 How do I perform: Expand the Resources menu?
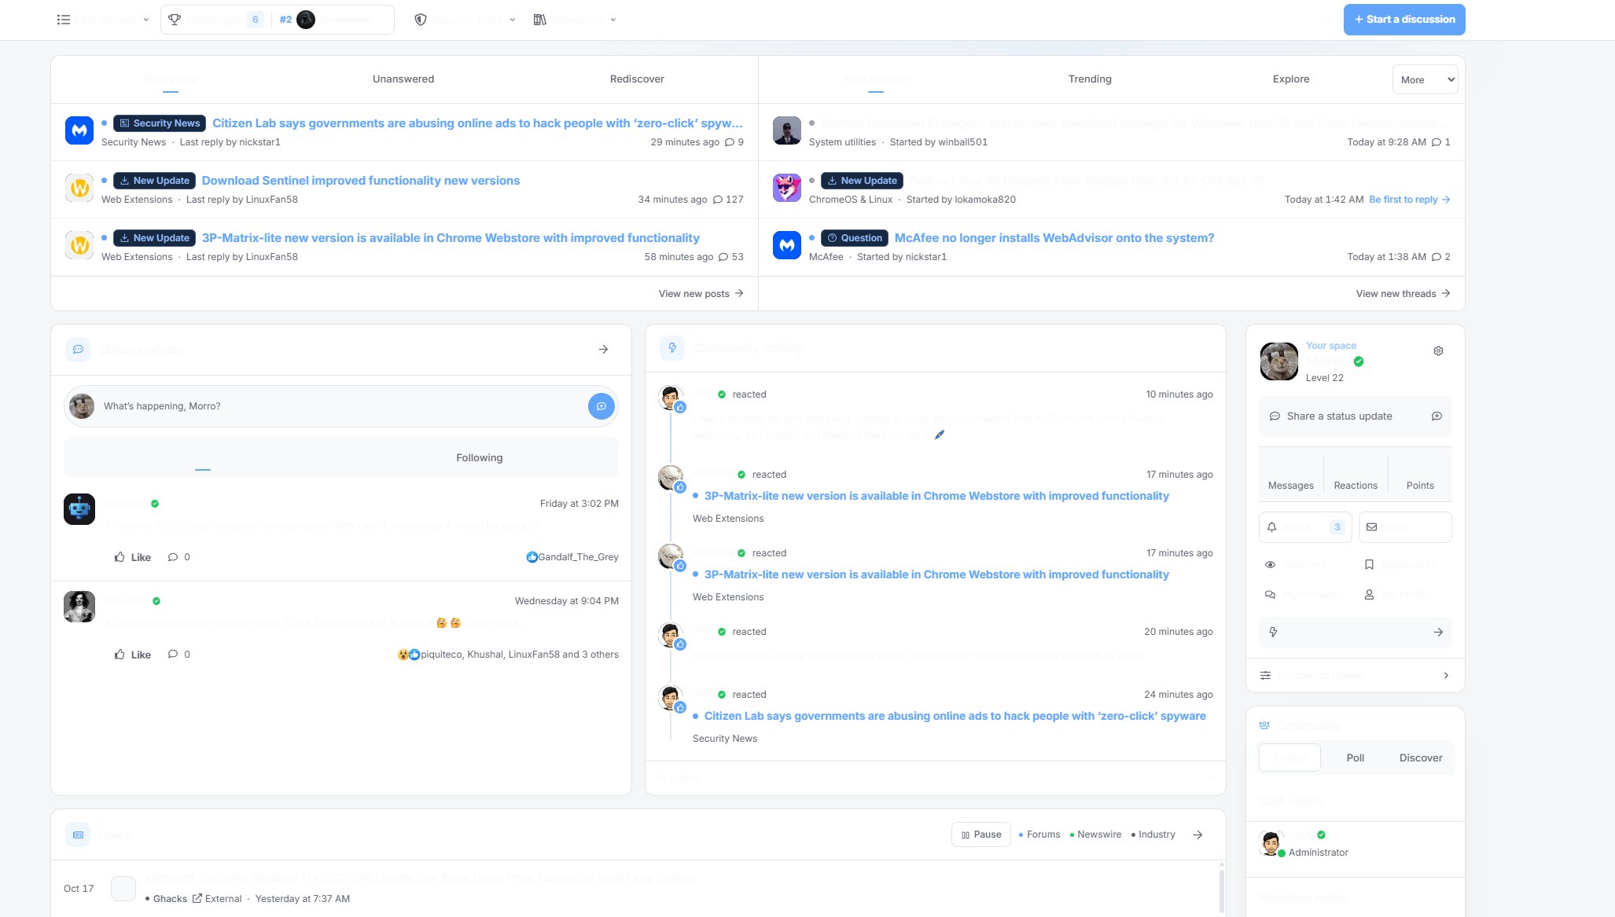click(x=575, y=20)
